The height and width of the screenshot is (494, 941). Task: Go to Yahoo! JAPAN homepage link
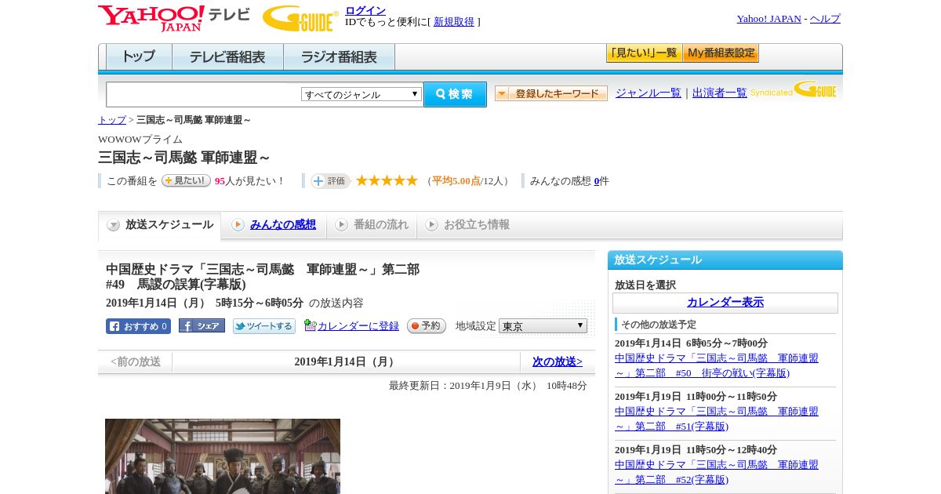pyautogui.click(x=768, y=19)
